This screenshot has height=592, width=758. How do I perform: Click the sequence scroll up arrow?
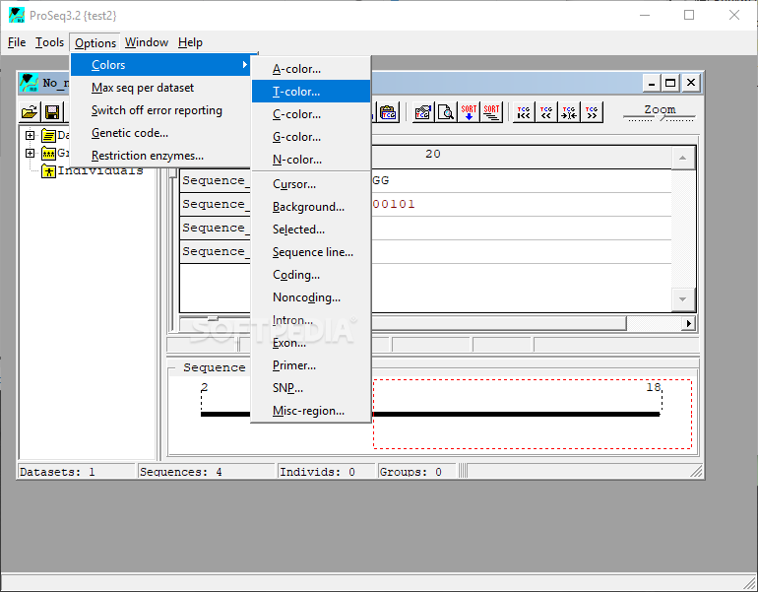click(682, 159)
